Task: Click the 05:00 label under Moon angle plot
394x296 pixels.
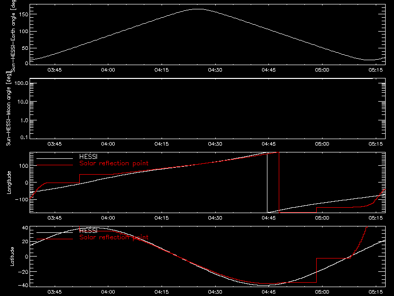Action: 322,144
